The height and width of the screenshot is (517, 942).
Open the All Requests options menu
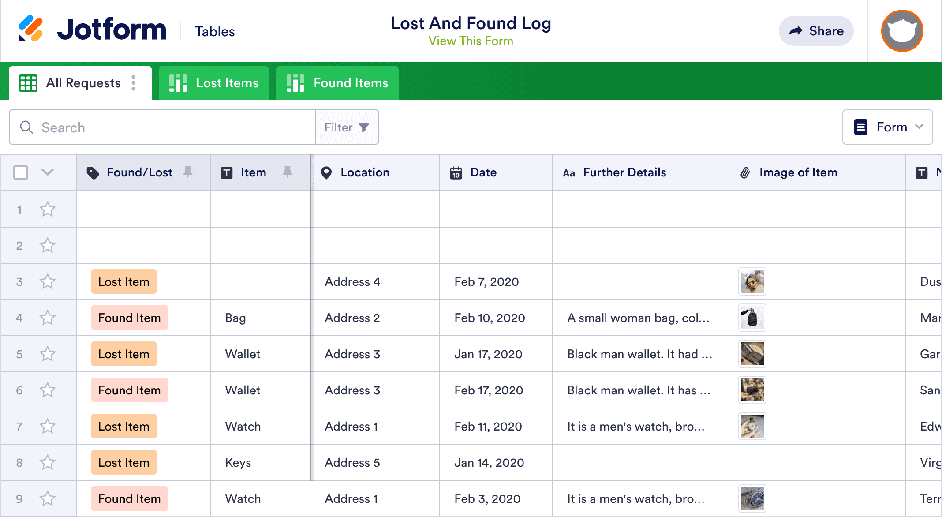[133, 82]
